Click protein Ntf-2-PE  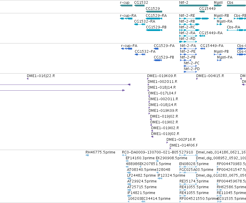pos(188,52)
